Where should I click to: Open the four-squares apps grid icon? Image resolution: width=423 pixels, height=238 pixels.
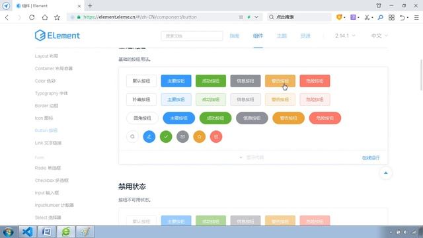coord(391,17)
